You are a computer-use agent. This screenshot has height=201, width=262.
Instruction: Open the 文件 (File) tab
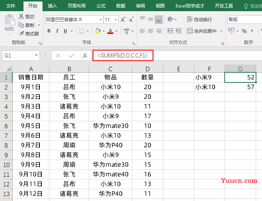10,6
